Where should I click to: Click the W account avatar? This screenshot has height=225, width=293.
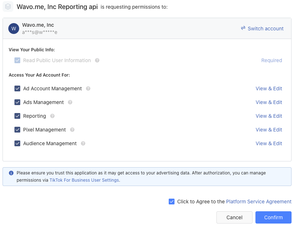pos(14,29)
